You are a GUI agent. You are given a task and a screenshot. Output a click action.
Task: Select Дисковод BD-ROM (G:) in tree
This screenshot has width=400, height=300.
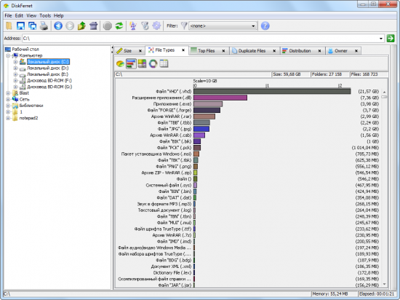tap(49, 87)
